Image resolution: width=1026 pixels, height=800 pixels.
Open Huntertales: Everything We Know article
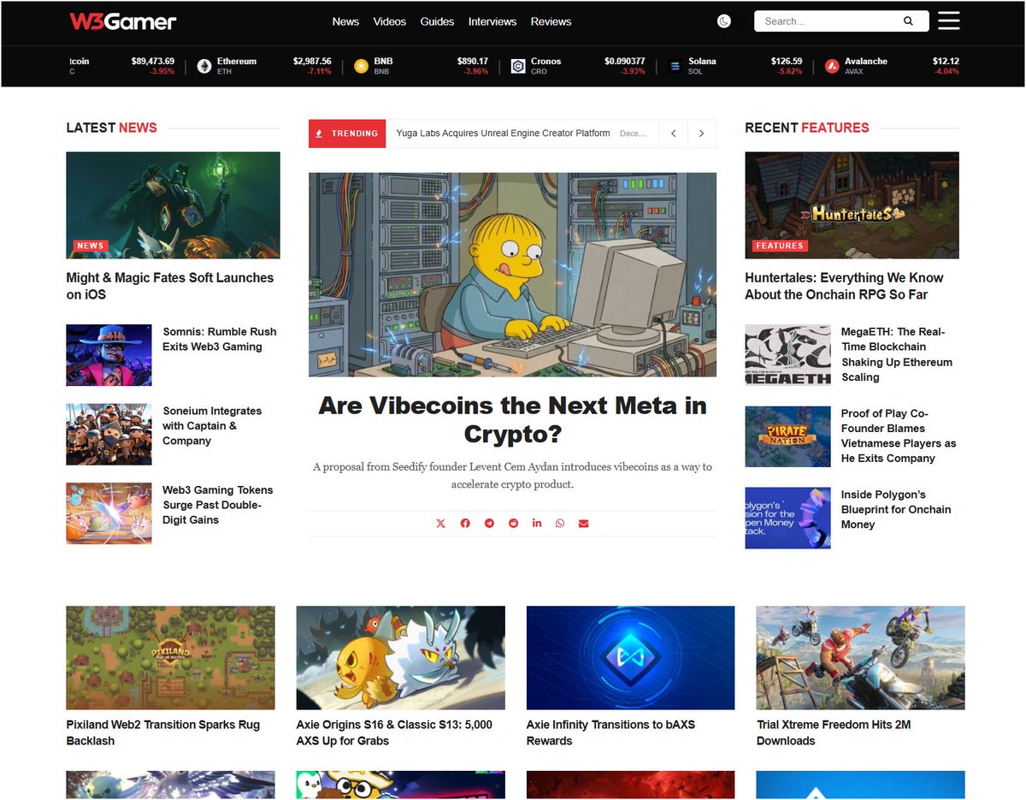point(844,286)
